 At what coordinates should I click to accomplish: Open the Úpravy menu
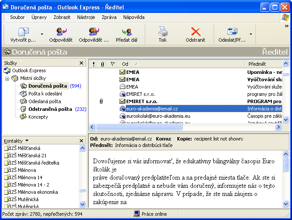(x=39, y=17)
